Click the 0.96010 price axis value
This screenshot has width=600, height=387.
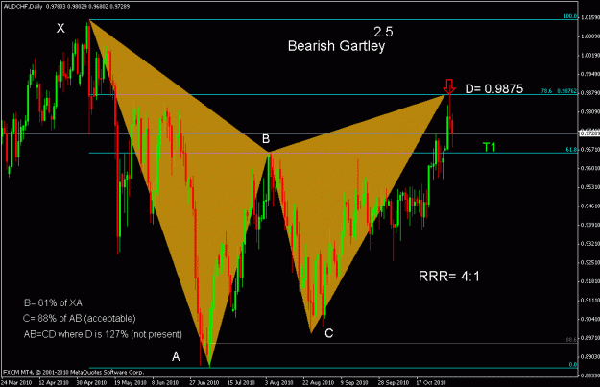coord(590,168)
